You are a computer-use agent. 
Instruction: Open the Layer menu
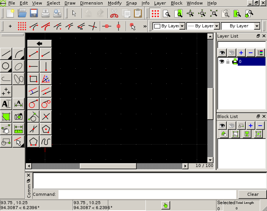[x=160, y=3]
